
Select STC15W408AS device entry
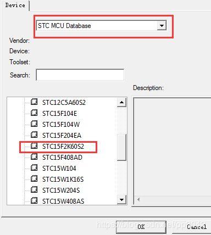click(x=63, y=202)
